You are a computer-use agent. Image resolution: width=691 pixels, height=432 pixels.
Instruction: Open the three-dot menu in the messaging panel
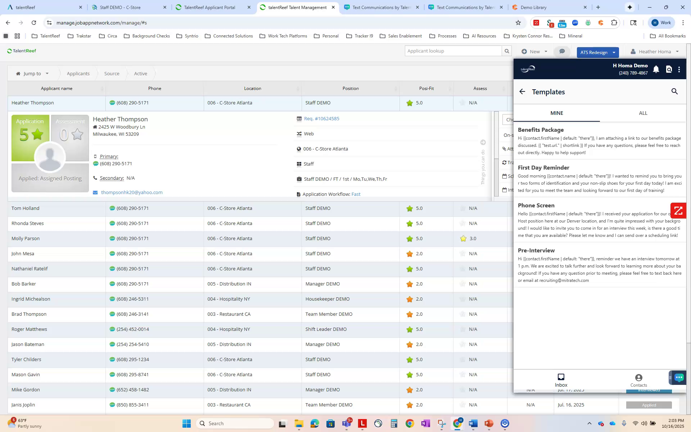(679, 69)
